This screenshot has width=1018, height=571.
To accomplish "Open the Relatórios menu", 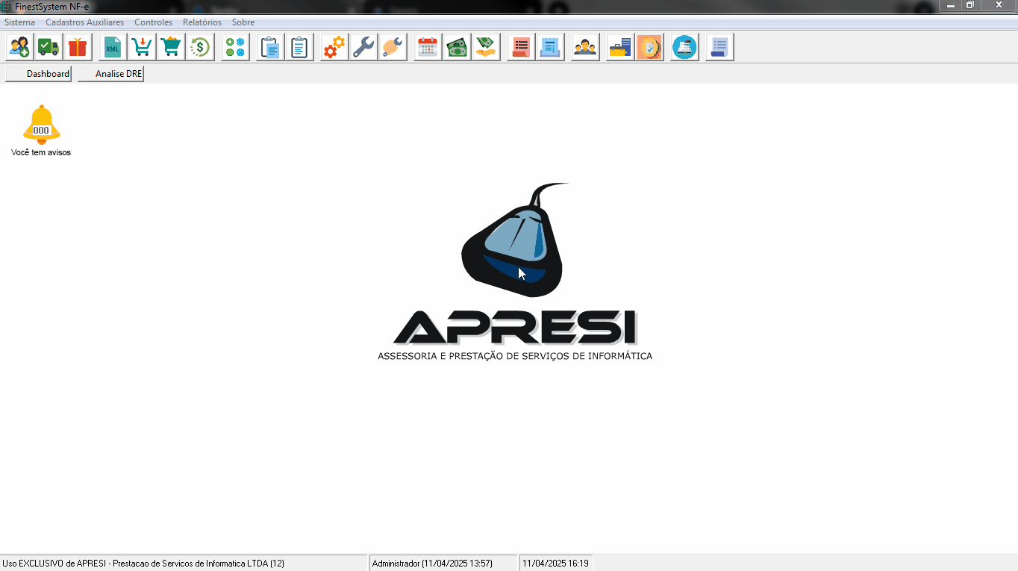I will click(202, 22).
